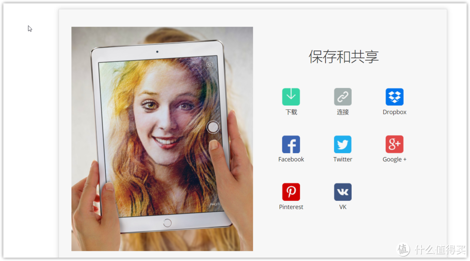Click the Dropbox text label

(x=394, y=112)
